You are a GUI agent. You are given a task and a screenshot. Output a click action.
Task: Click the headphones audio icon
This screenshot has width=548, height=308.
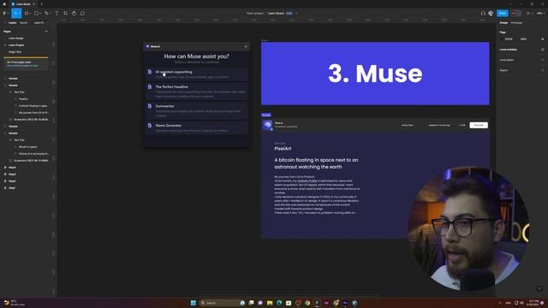tap(483, 14)
